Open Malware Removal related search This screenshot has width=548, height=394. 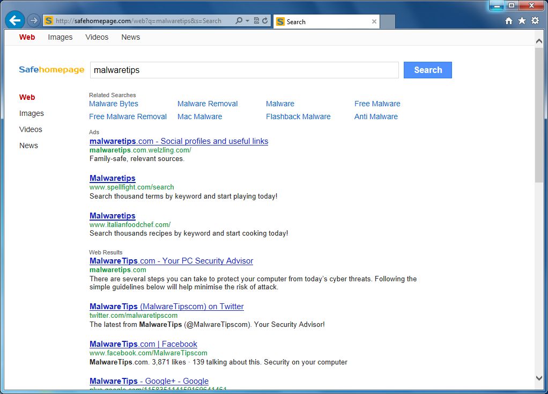point(208,104)
